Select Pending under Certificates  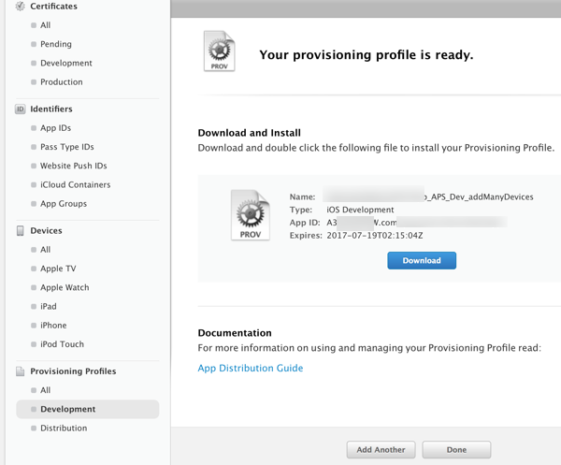(55, 44)
